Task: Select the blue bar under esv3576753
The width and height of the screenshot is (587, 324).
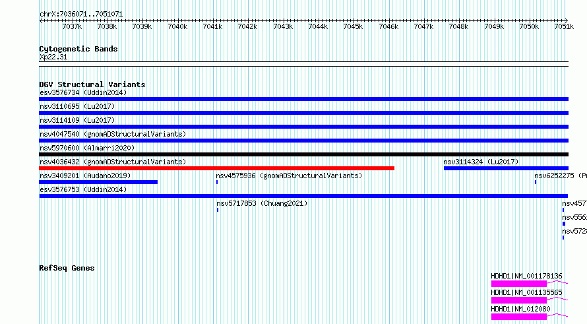Action: click(303, 196)
